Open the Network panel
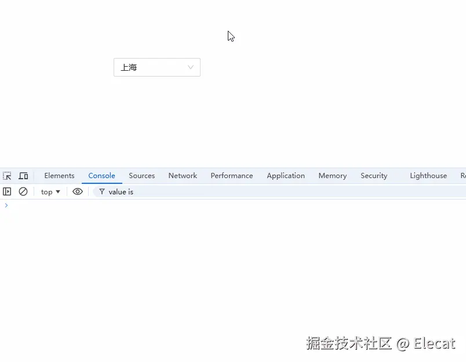Screen dimensions: 466x362 (183, 175)
